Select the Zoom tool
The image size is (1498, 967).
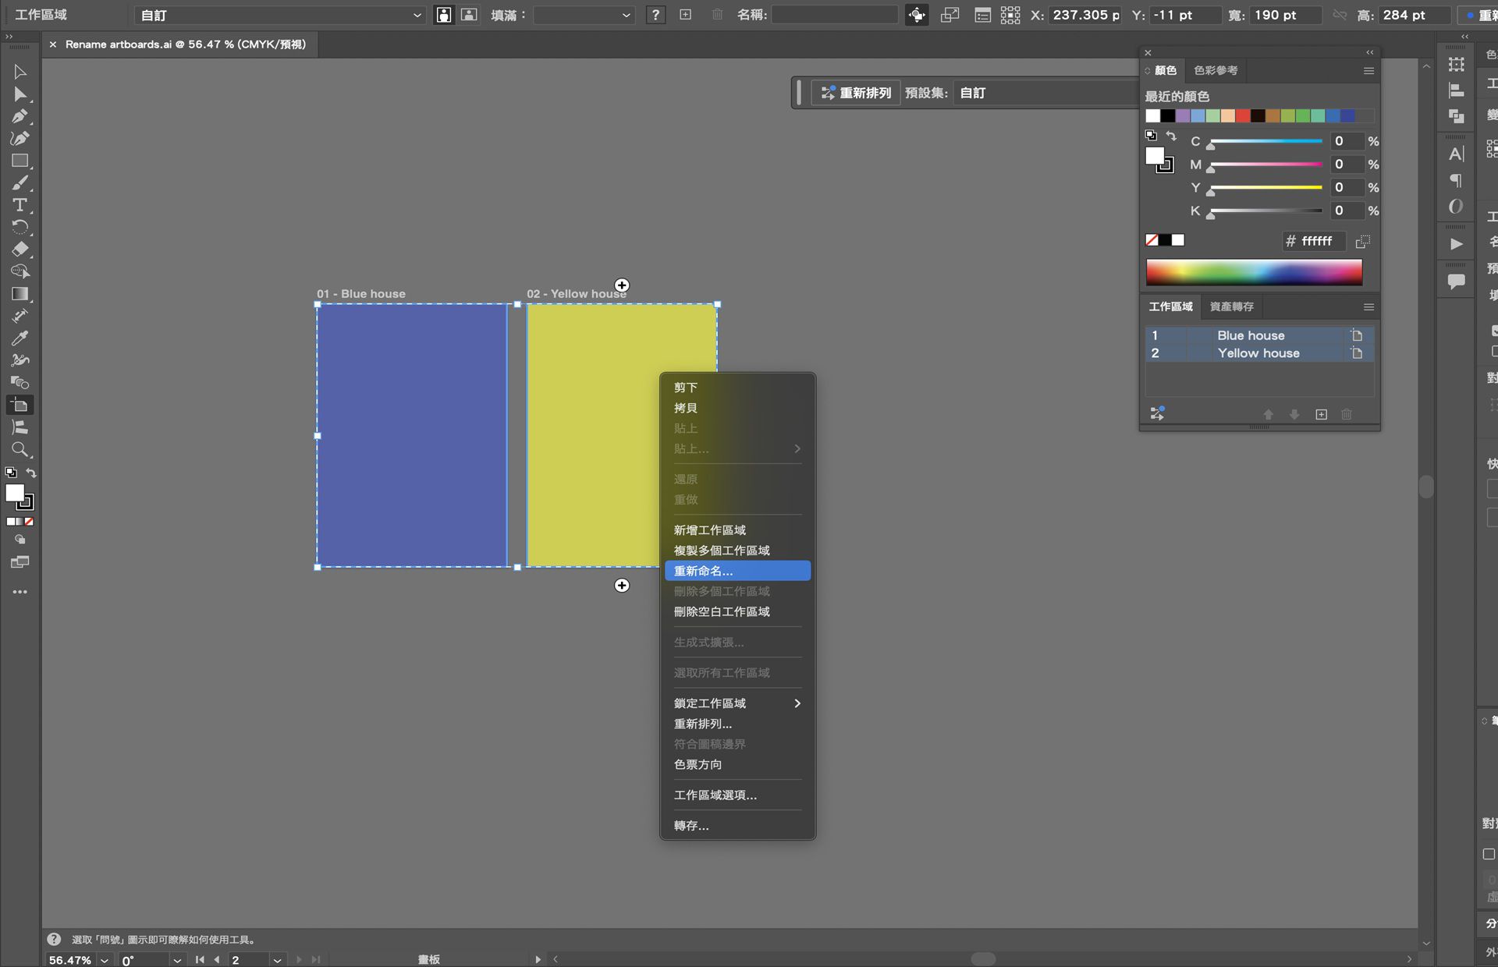coord(20,450)
